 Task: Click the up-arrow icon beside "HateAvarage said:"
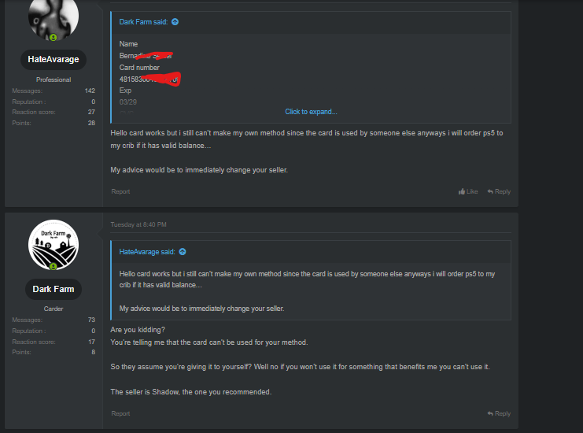(183, 252)
